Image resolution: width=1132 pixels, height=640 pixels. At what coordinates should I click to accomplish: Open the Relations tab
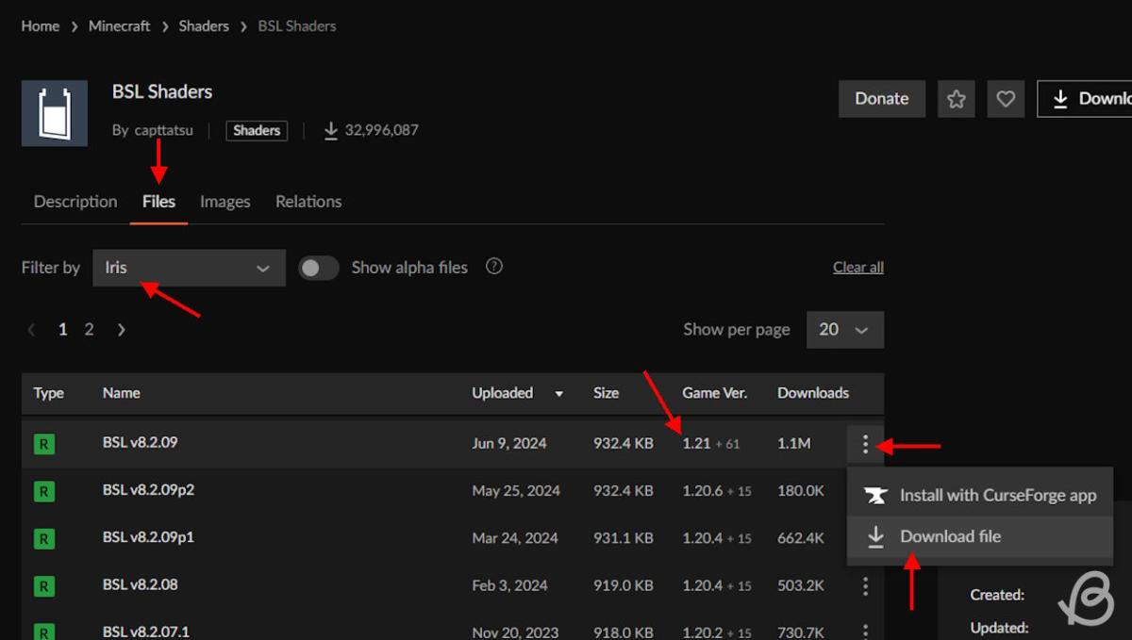tap(308, 202)
